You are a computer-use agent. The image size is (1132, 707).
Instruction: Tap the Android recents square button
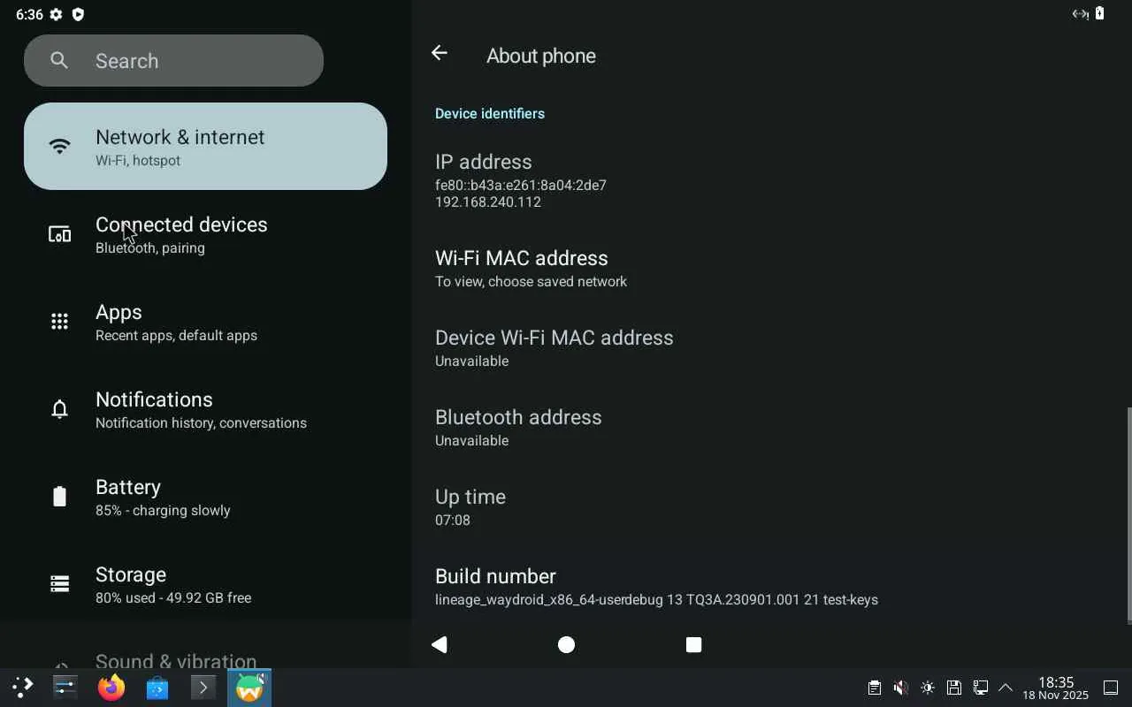[694, 645]
